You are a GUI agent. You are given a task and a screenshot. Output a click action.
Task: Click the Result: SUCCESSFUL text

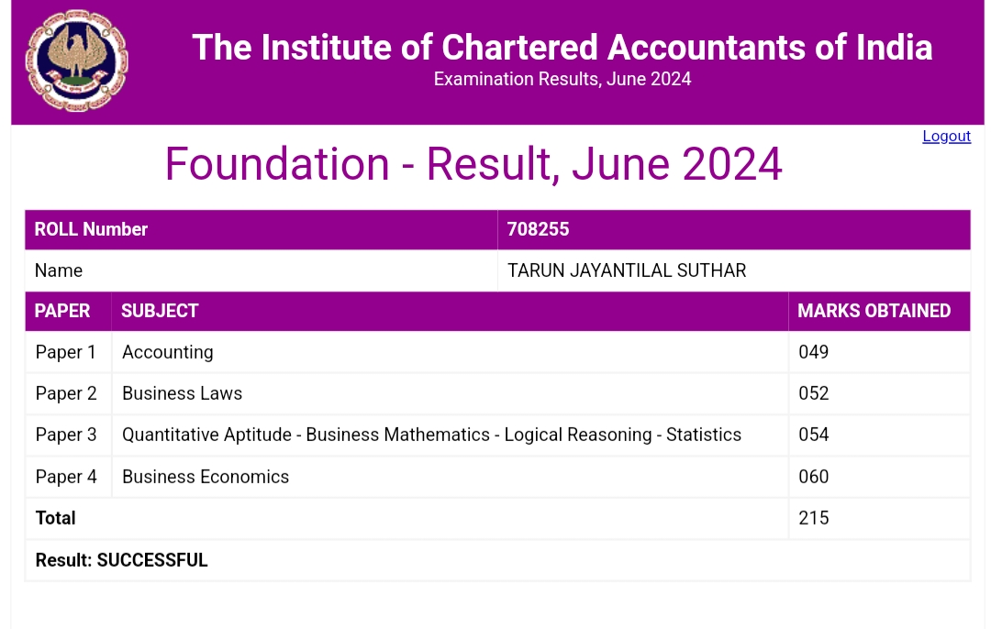[x=122, y=560]
